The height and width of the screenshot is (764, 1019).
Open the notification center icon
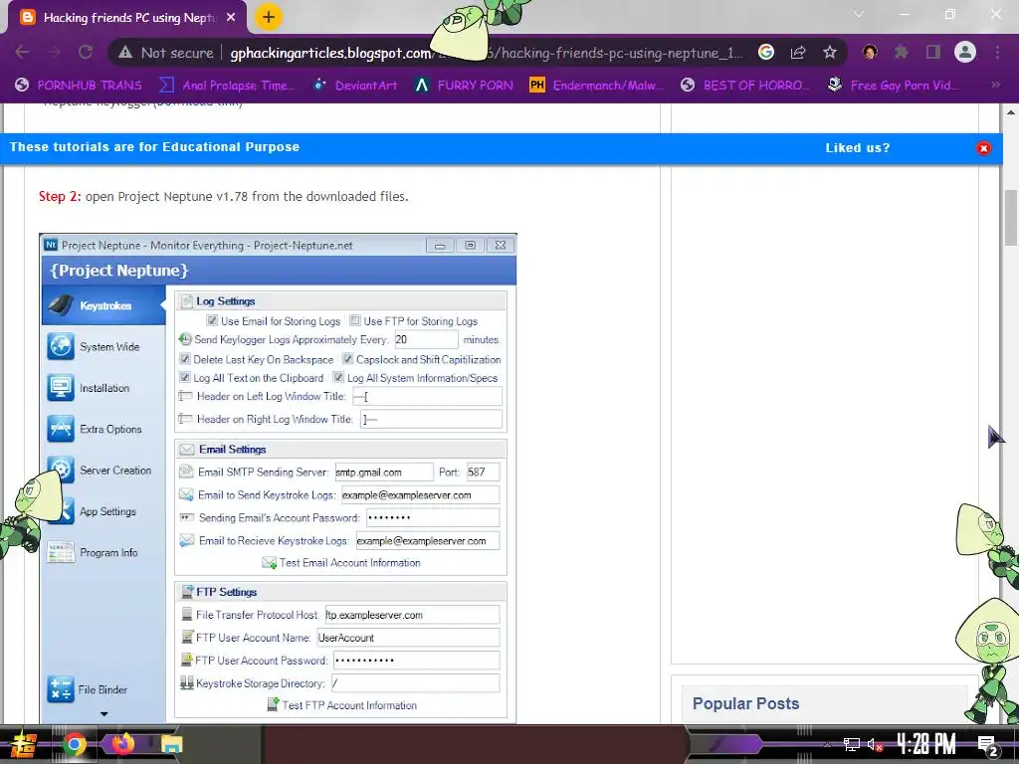(x=988, y=746)
